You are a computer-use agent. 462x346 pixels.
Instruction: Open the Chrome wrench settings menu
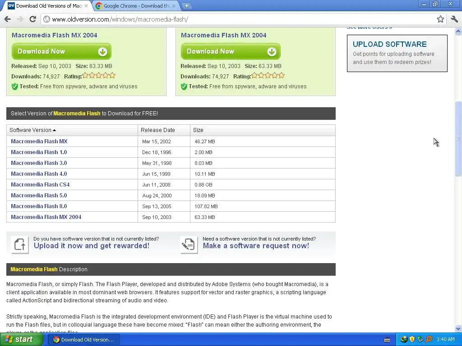coord(454,19)
